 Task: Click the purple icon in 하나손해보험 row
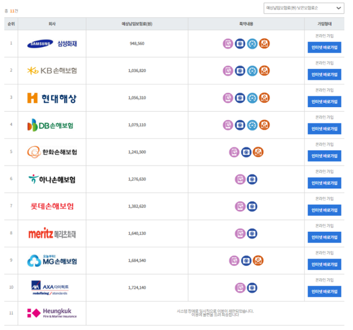coord(240,179)
